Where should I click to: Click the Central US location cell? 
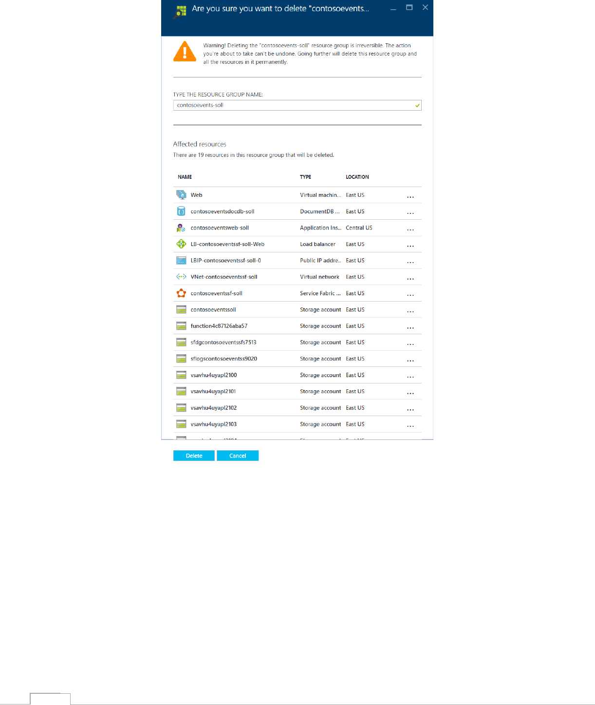pos(359,228)
